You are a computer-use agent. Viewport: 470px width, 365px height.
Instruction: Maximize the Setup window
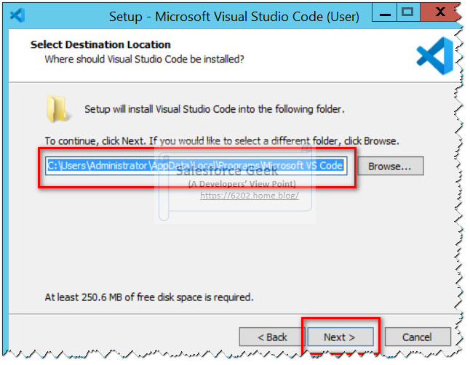[407, 14]
